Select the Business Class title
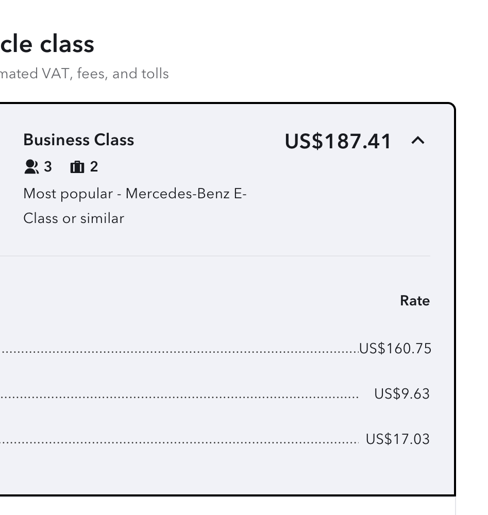This screenshot has width=488, height=515. coord(78,140)
